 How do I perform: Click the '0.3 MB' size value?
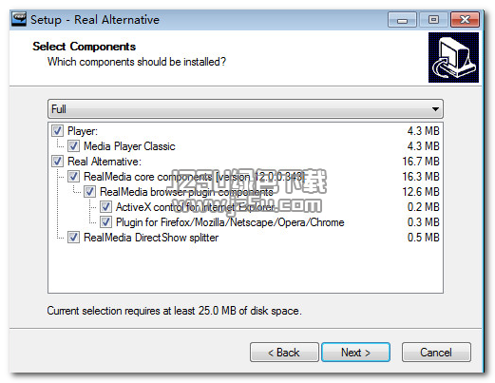[424, 222]
